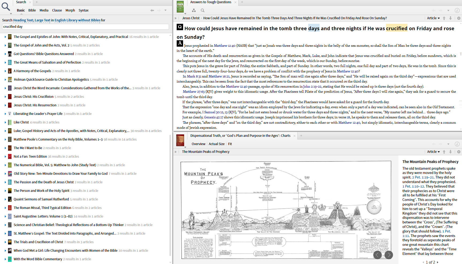This screenshot has width=462, height=264.
Task: Select the Overview view for the chart
Action: coord(198,144)
